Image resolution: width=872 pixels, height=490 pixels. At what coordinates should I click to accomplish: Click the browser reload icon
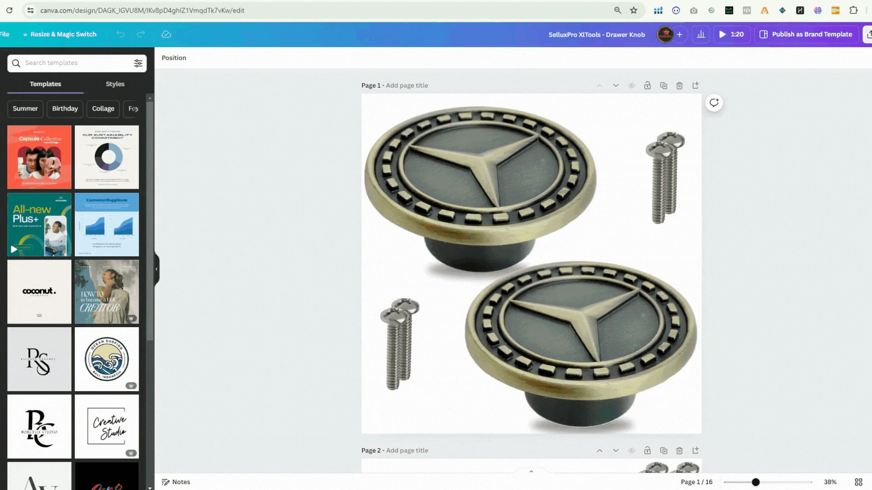point(9,10)
